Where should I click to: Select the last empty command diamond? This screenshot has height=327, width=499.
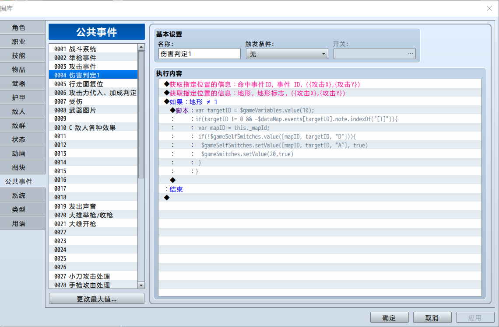pyautogui.click(x=320, y=198)
